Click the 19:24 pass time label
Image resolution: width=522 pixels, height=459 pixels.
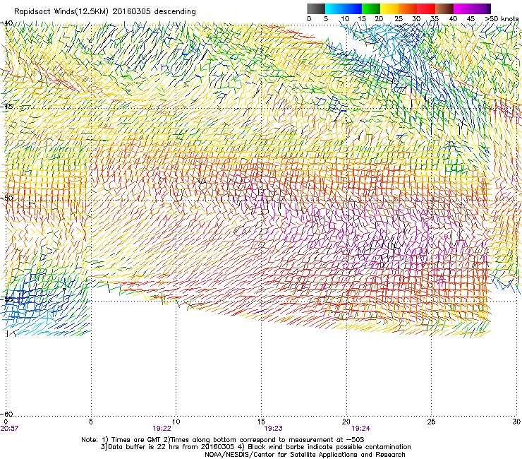pos(361,429)
